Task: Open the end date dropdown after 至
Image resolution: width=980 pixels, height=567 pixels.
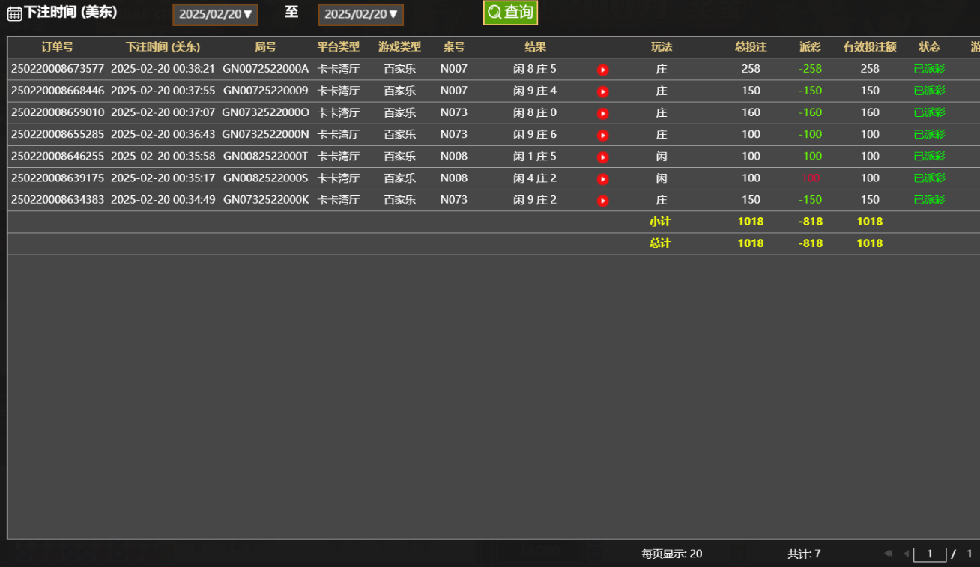Action: 360,14
